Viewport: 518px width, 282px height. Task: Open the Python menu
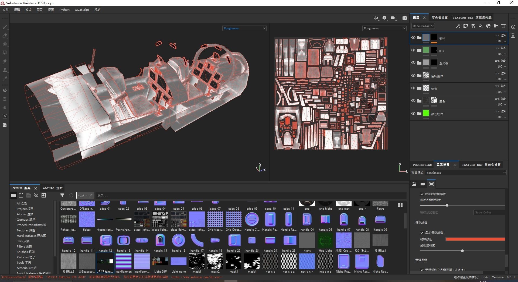pos(64,10)
